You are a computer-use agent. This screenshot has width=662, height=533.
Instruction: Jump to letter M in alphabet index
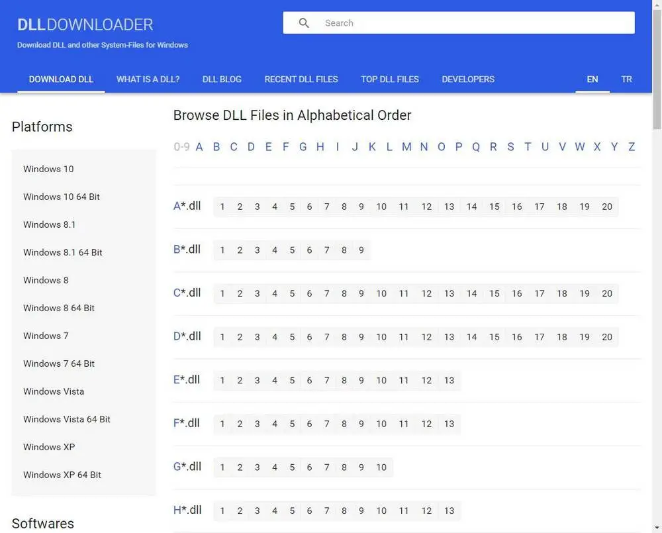pyautogui.click(x=406, y=146)
